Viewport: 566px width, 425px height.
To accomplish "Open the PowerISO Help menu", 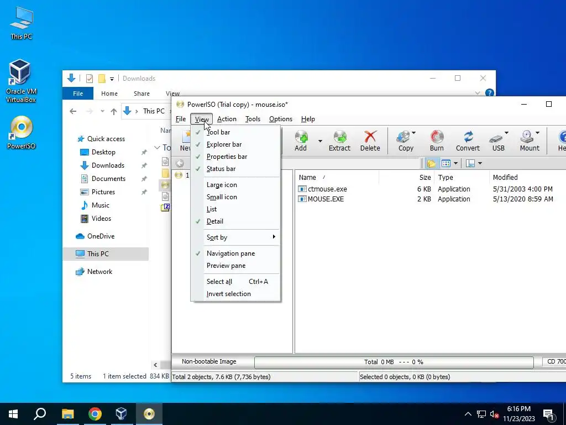I will coord(308,119).
